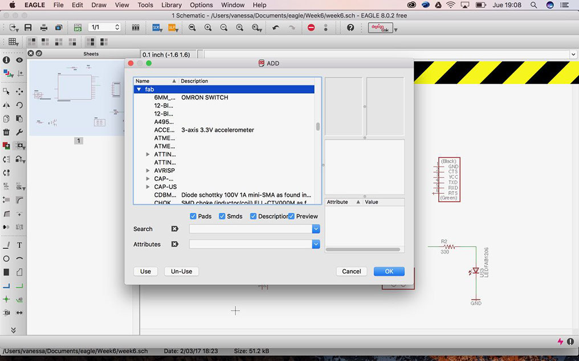Select the Mirror tool icon
Screen dimensions: 579x361
point(6,105)
